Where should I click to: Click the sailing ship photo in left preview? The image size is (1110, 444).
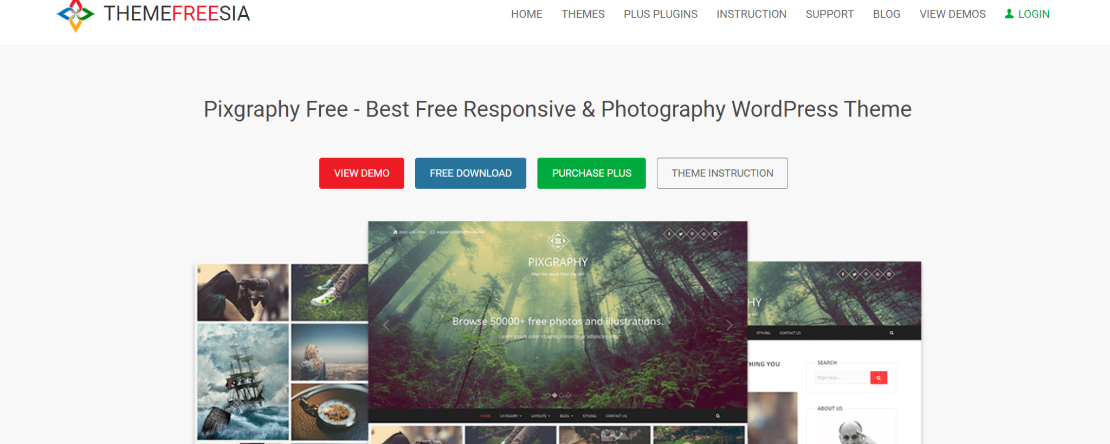[x=243, y=382]
